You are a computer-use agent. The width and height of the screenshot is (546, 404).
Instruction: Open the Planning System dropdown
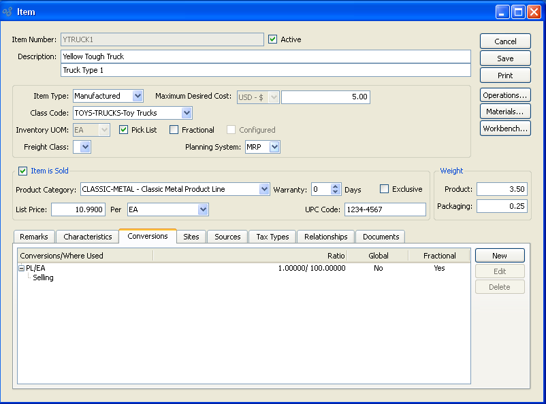point(274,147)
